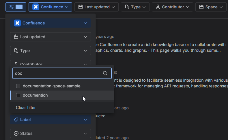The height and width of the screenshot is (140, 228).
Task: Expand the top Last updated dropdown
Action: pyautogui.click(x=96, y=7)
